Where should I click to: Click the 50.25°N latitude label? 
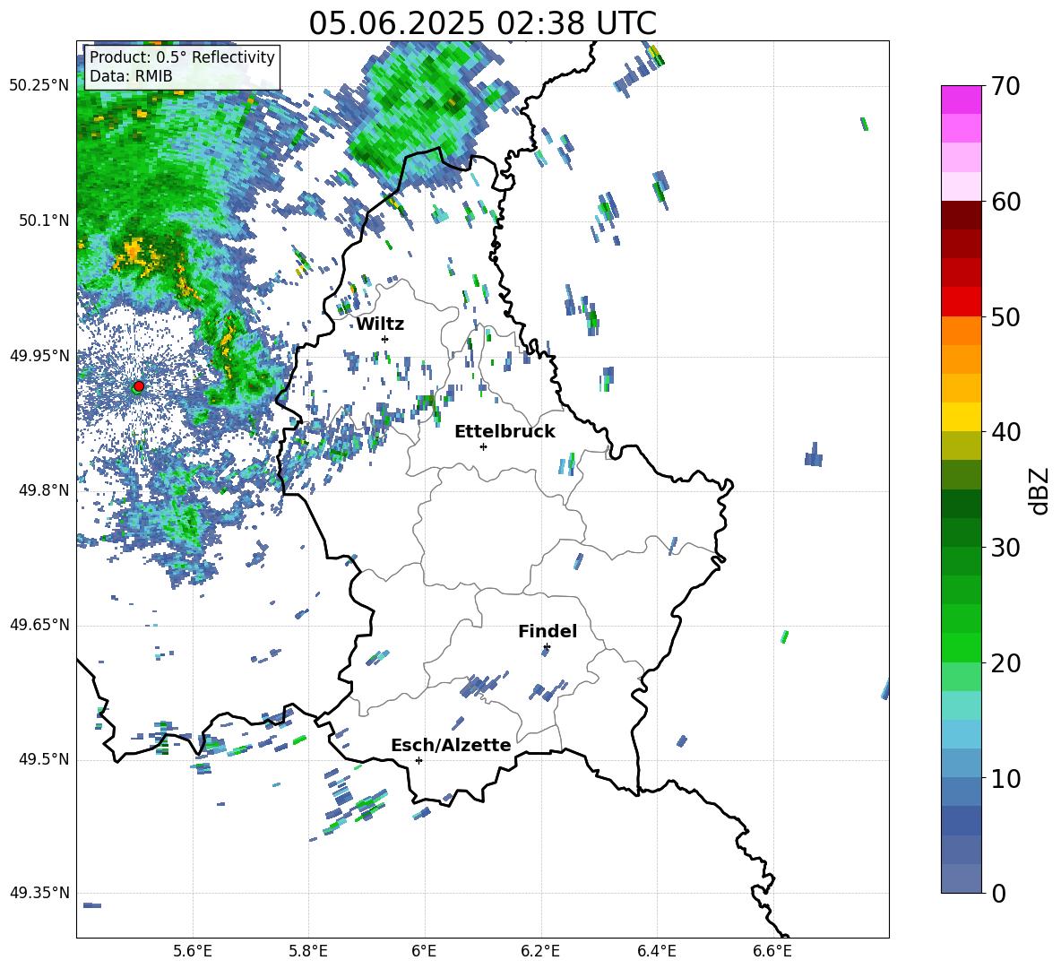[x=39, y=86]
